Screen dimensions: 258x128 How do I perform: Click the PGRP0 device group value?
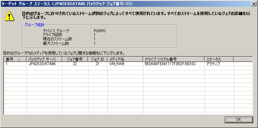[x=100, y=31]
